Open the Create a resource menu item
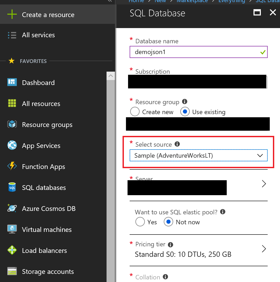Screen dimensions: 280x282 point(57,15)
